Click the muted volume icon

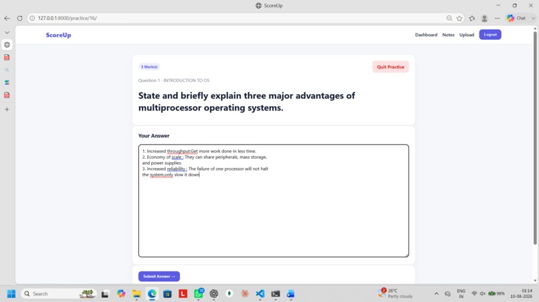pos(483,294)
